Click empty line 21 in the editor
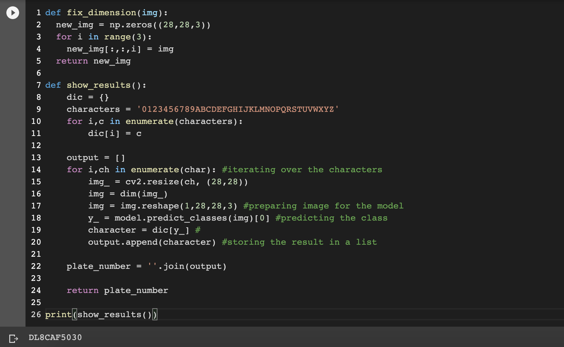 [287, 254]
